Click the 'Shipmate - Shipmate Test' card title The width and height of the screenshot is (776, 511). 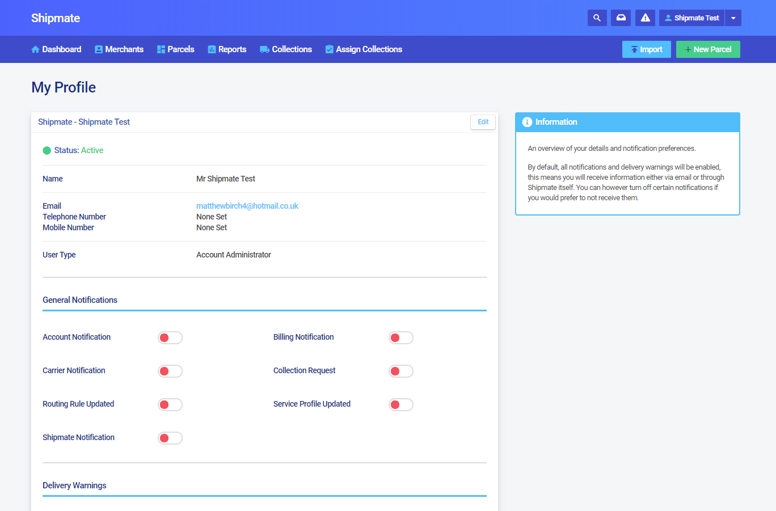coord(84,122)
